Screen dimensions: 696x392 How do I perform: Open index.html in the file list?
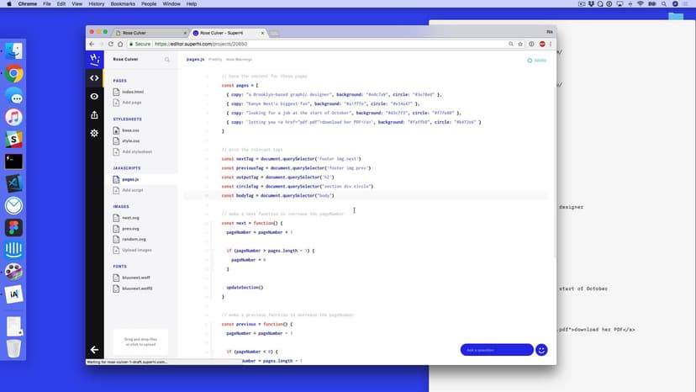click(x=132, y=92)
